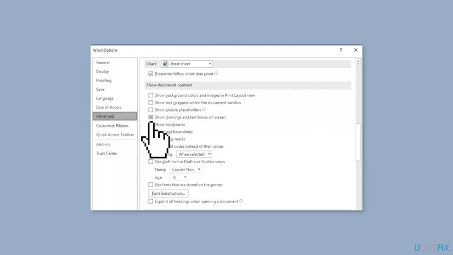Open the Chart document dropdown
Viewport: 453px width, 255px height.
tap(187, 64)
